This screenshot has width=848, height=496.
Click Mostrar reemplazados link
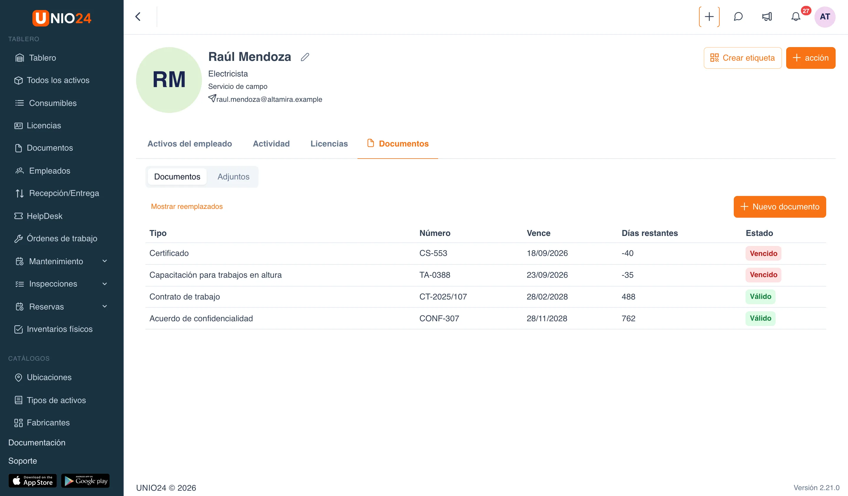click(x=187, y=207)
